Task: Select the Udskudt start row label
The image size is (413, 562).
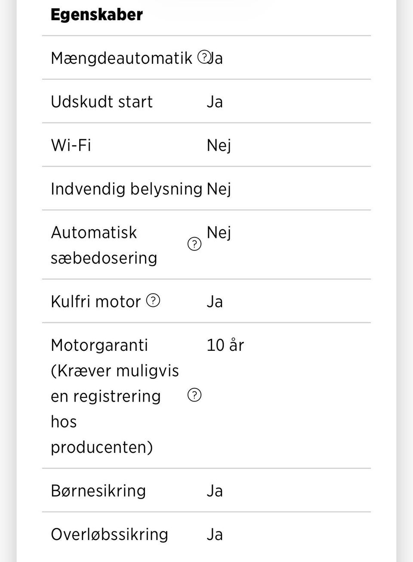Action: coord(102,102)
